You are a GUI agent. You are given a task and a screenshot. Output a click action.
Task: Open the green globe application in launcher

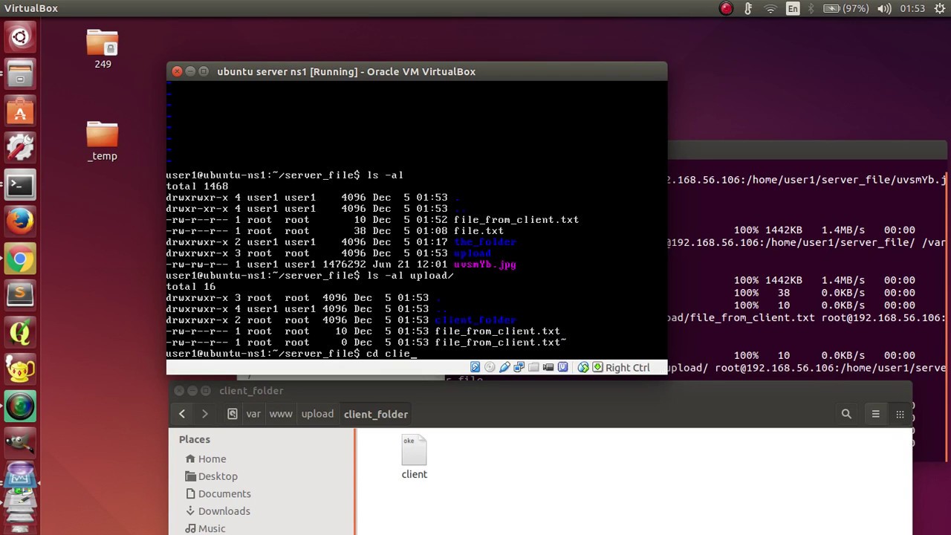(x=20, y=407)
